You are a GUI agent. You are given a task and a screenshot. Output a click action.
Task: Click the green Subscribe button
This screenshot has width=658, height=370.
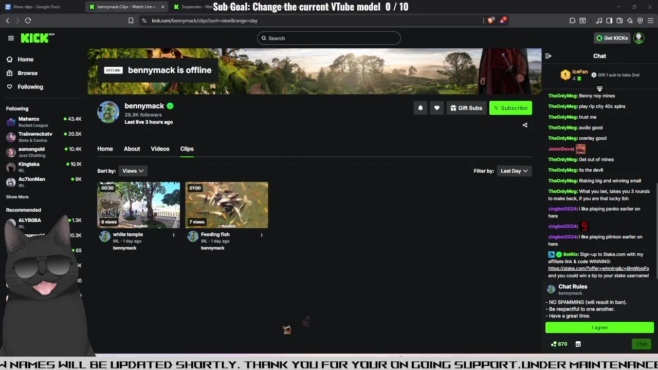coord(510,108)
